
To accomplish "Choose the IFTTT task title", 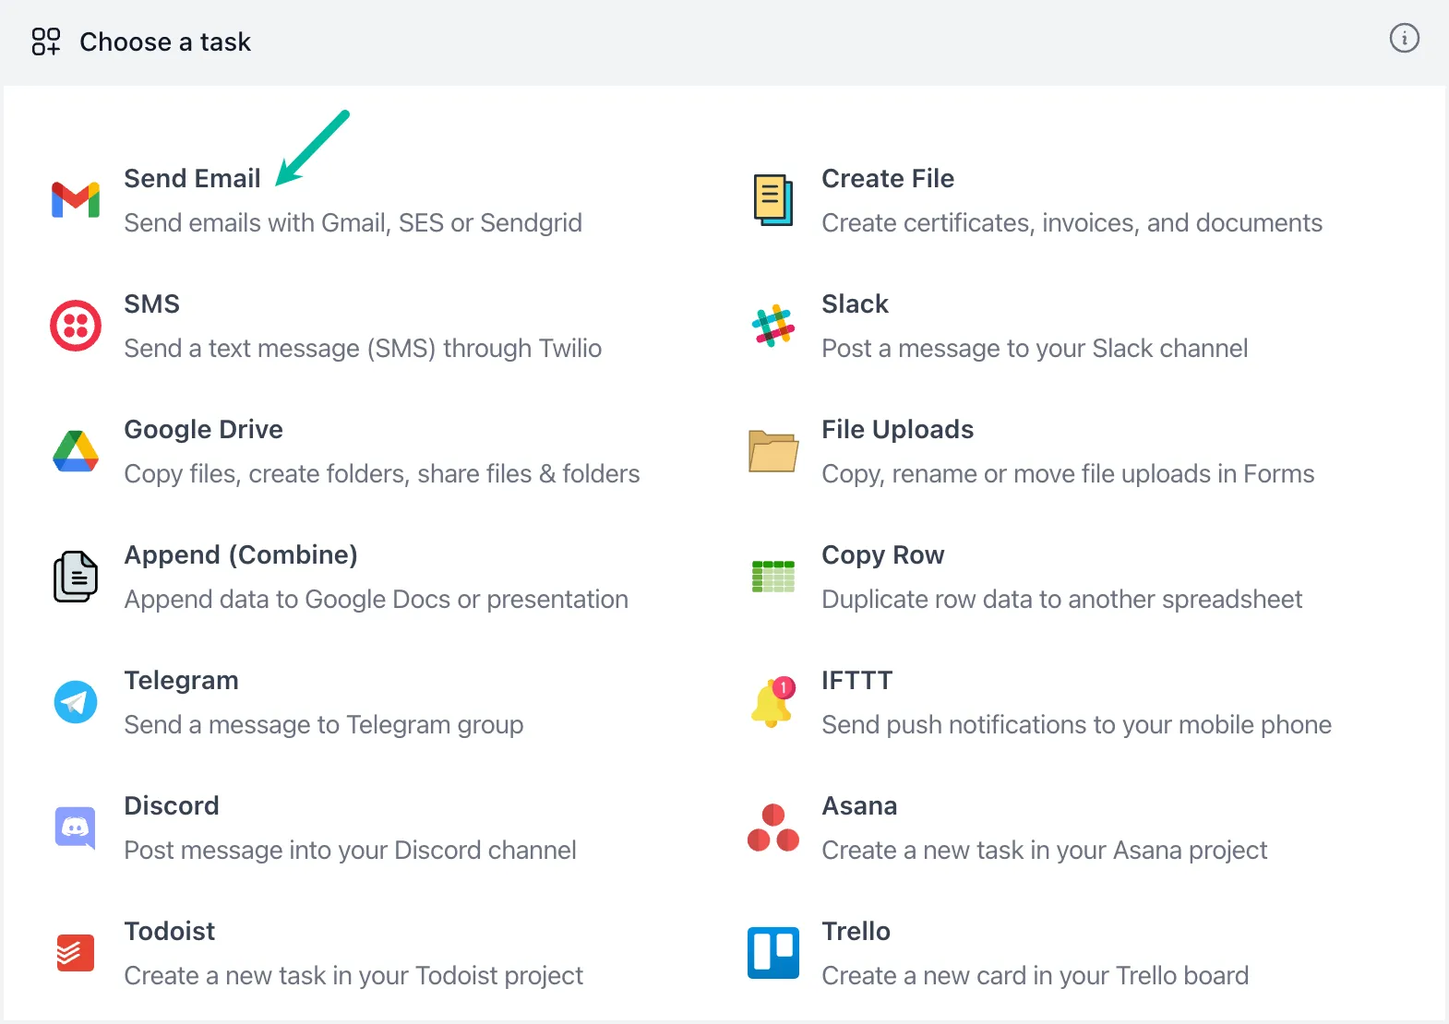I will [x=857, y=680].
